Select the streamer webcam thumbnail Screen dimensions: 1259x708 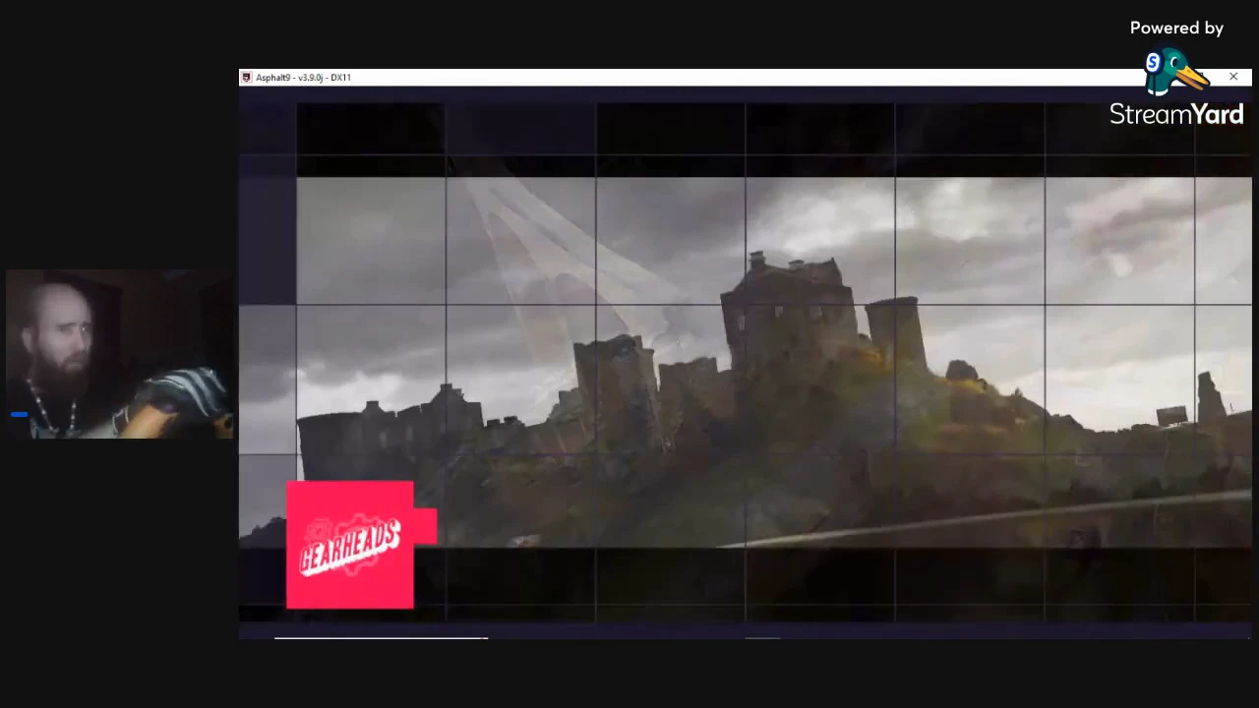pos(120,354)
